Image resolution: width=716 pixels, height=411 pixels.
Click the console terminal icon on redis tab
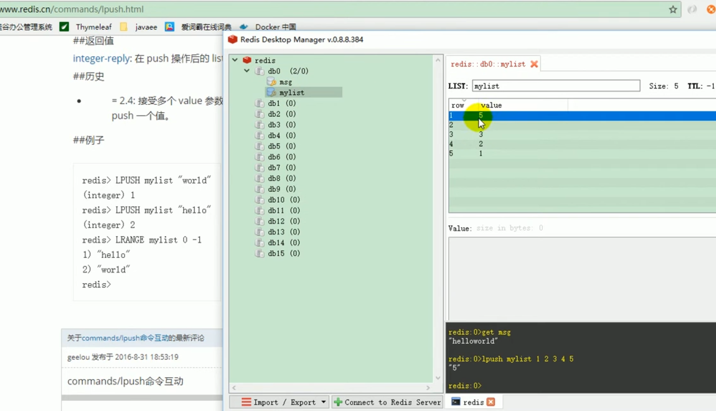[x=456, y=402]
